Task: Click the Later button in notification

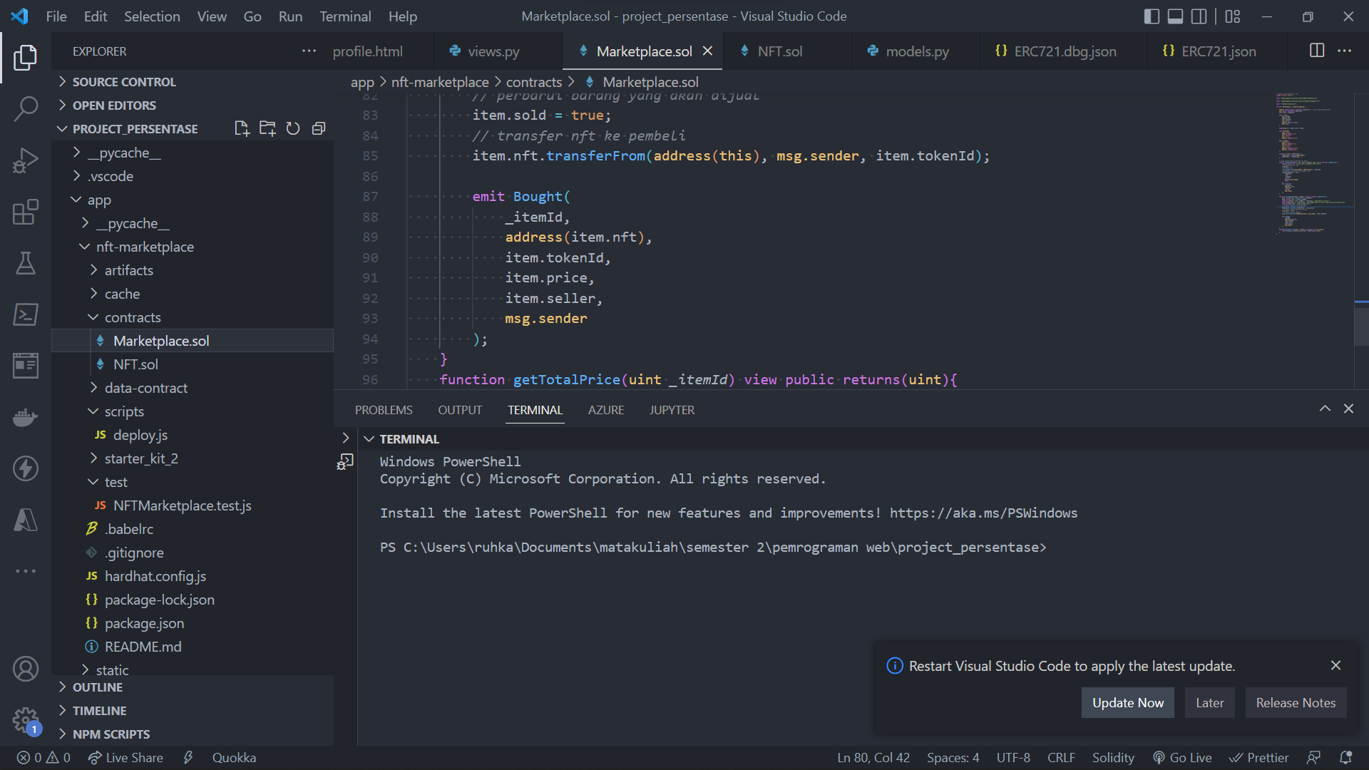Action: pyautogui.click(x=1210, y=703)
